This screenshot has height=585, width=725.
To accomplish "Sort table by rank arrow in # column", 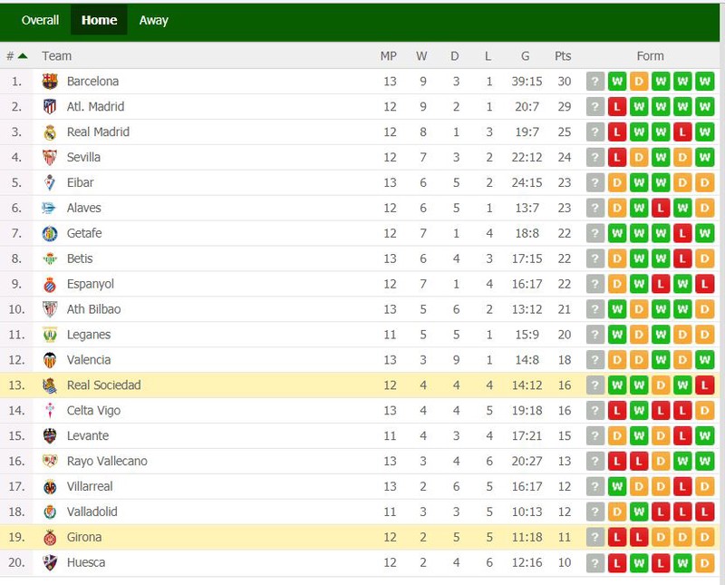I will (x=22, y=56).
